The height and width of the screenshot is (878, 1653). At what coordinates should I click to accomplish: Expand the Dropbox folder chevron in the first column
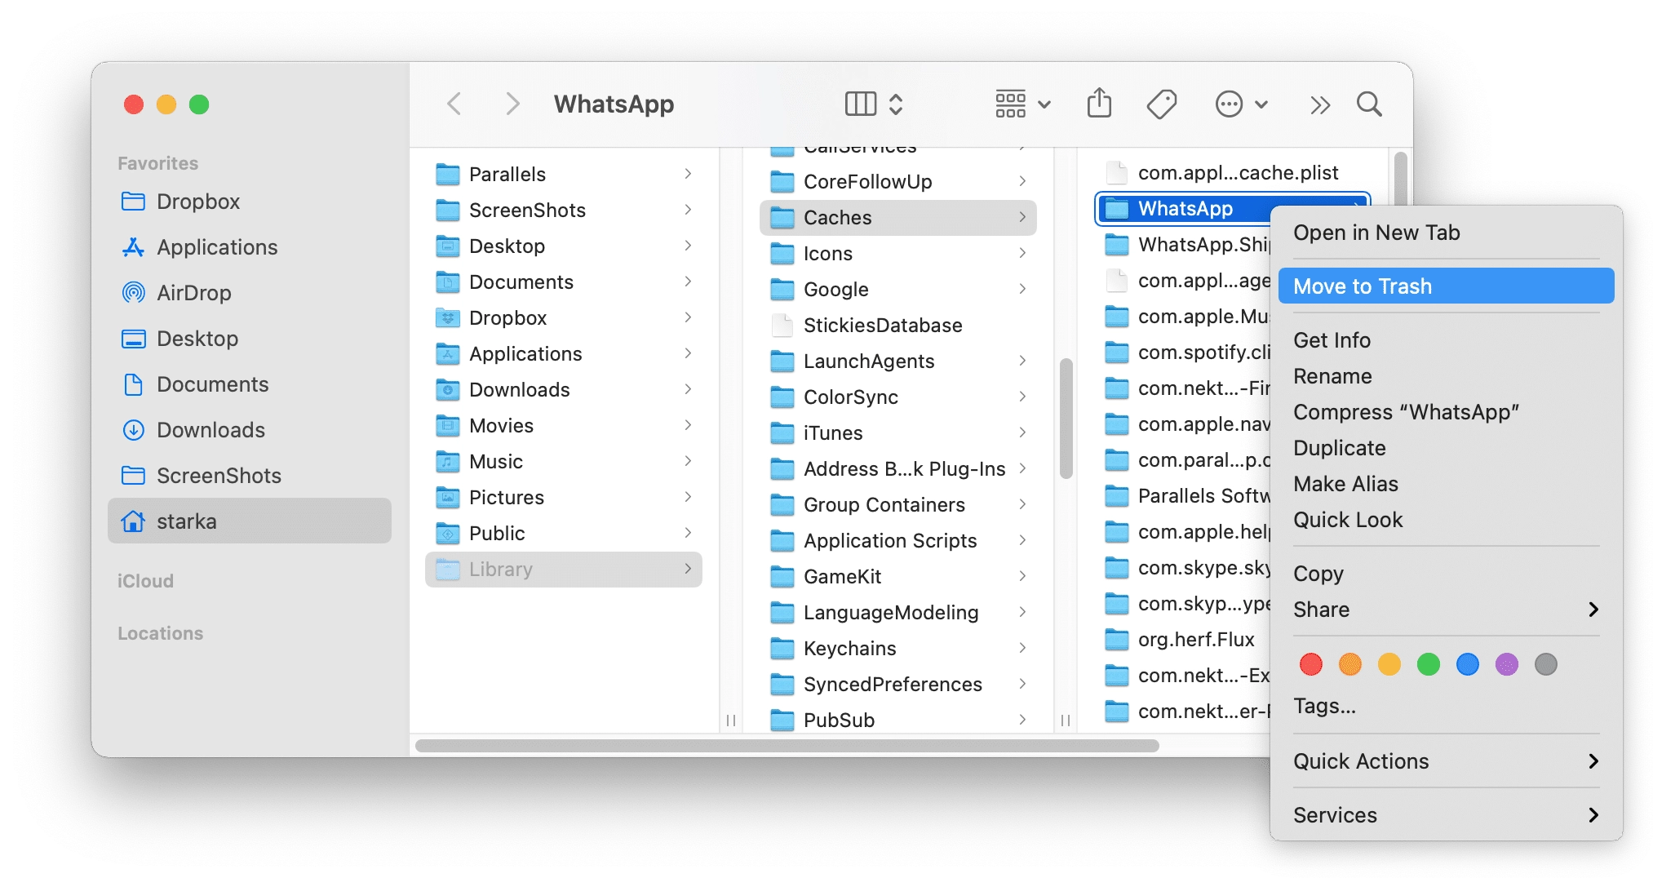click(688, 317)
